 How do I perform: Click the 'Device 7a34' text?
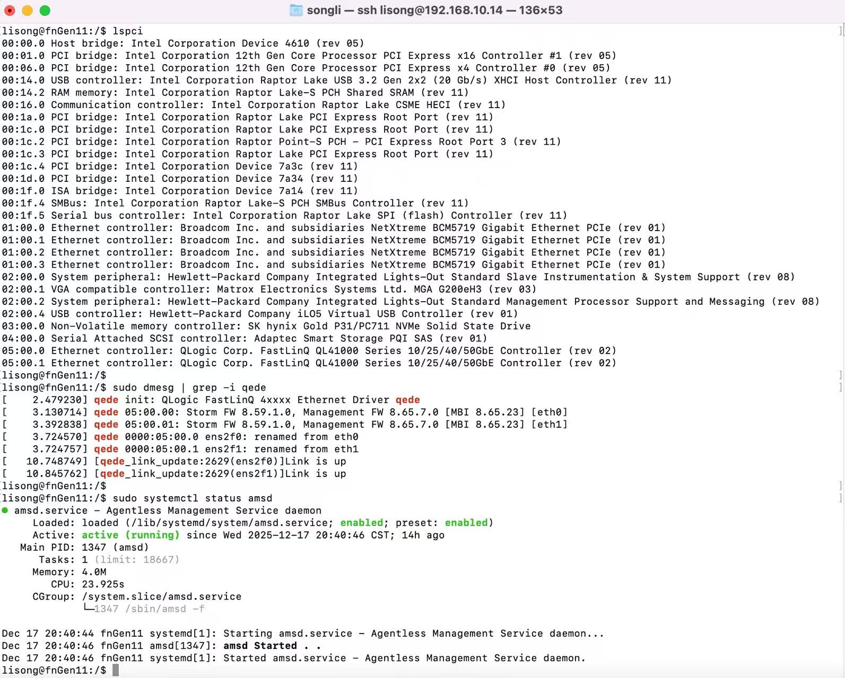coord(269,179)
